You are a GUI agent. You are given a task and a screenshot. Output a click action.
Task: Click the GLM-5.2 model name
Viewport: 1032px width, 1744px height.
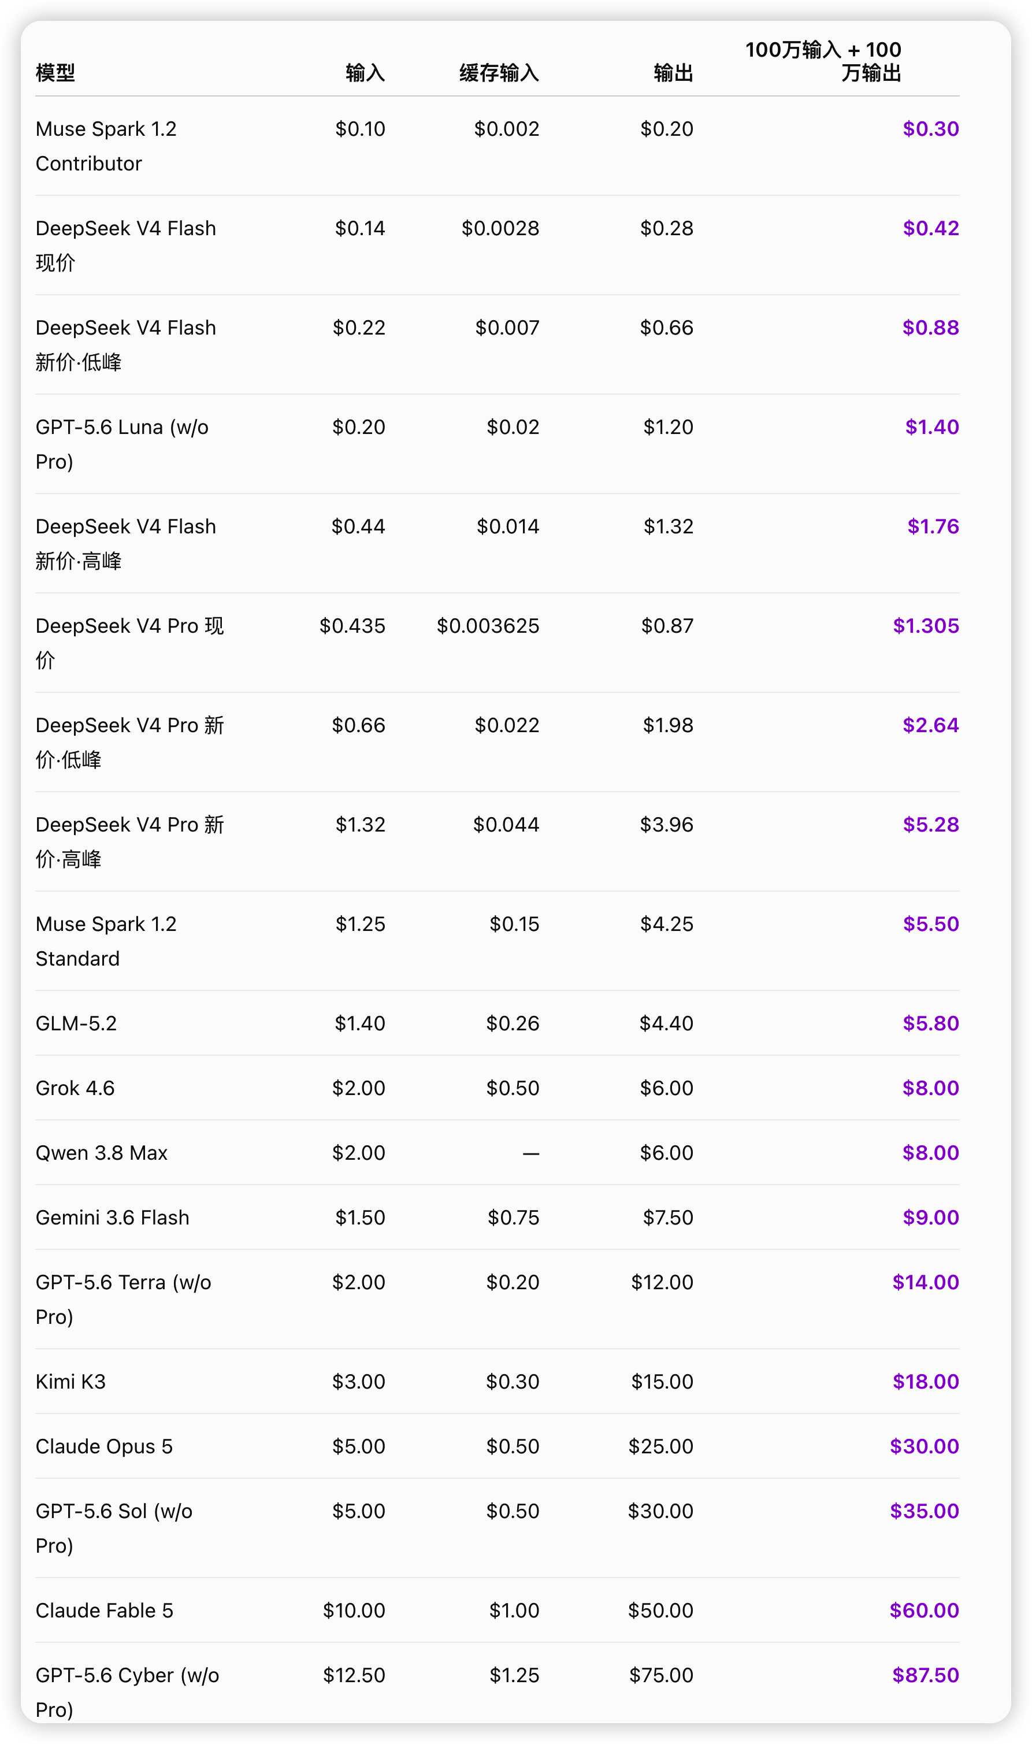click(76, 1023)
